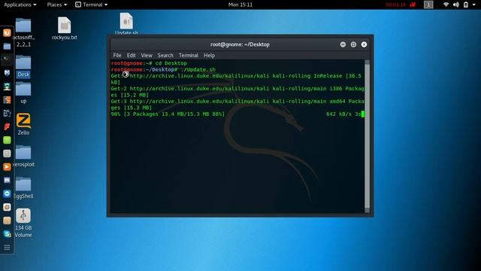Open the Terminal icon in the dock
The width and height of the screenshot is (481, 271).
(7, 59)
